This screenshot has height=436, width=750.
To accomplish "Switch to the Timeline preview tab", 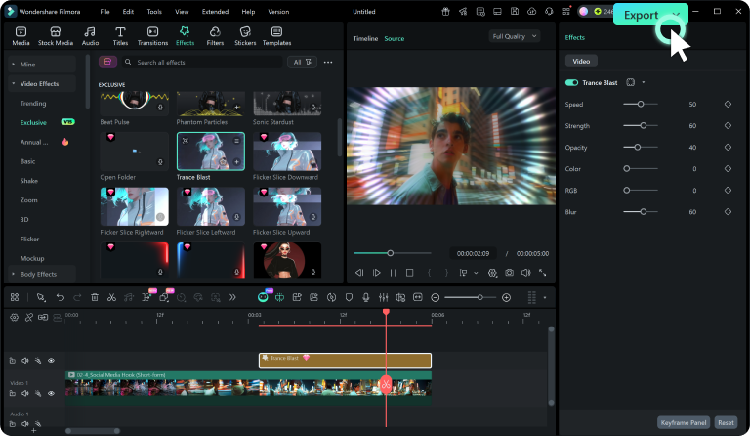I will (365, 38).
